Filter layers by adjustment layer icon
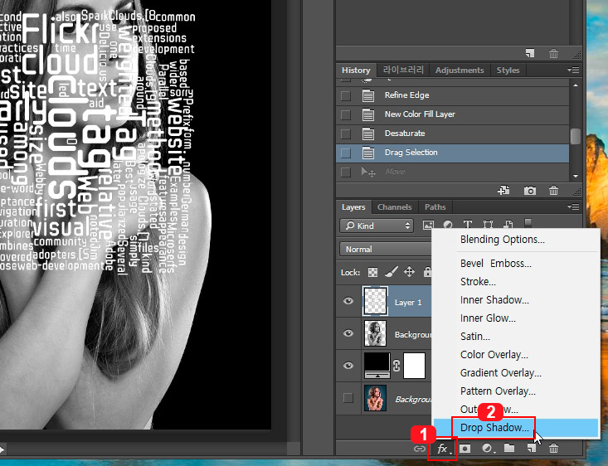 [x=448, y=225]
